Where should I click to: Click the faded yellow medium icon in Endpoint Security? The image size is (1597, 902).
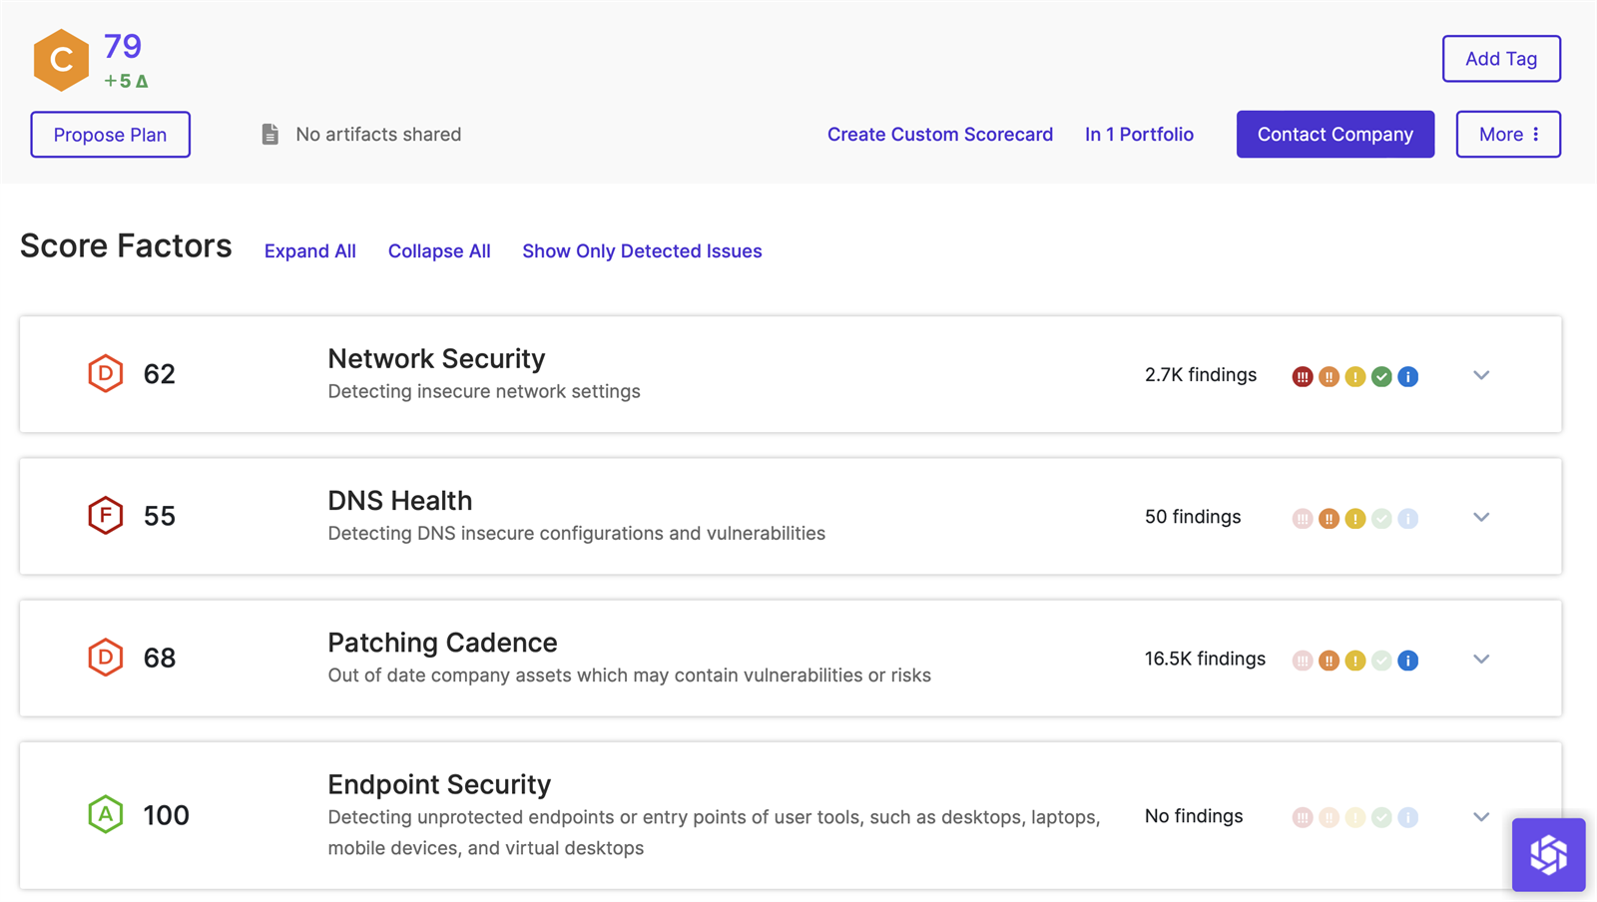pos(1354,817)
